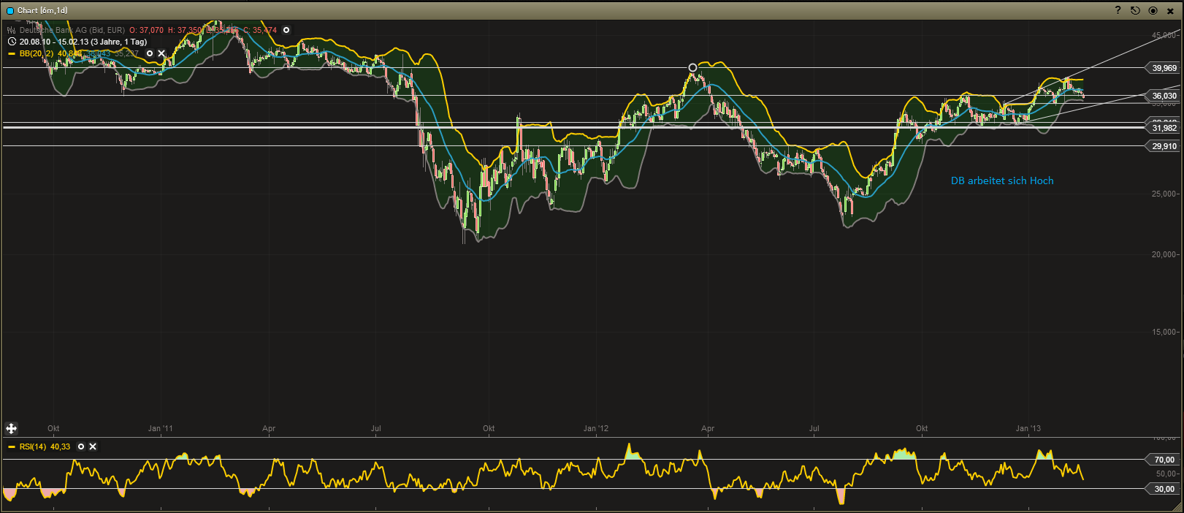
Task: Click the record circle icon in title bar
Action: tap(1153, 10)
